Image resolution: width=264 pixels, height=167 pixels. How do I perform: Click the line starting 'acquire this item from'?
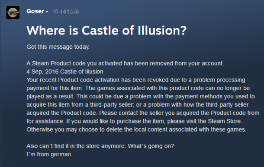137,104
